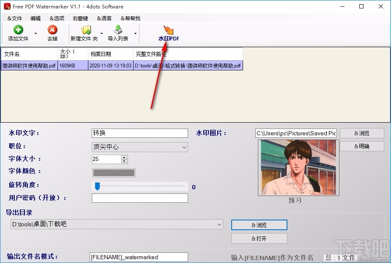Open the &语言 menu

(x=104, y=19)
